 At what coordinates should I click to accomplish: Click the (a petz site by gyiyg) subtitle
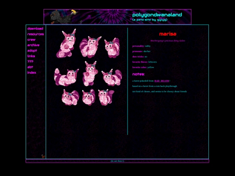[150, 20]
